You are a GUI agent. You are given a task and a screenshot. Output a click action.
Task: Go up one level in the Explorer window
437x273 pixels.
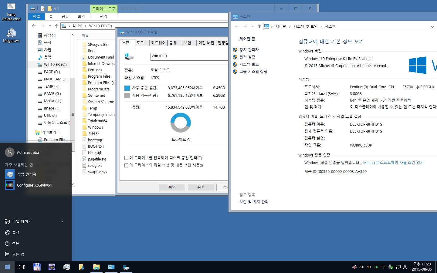[56, 26]
